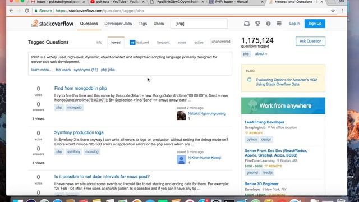Switch to pck tuts YouTube tab
This screenshot has width=359, height=202.
click(x=118, y=2)
